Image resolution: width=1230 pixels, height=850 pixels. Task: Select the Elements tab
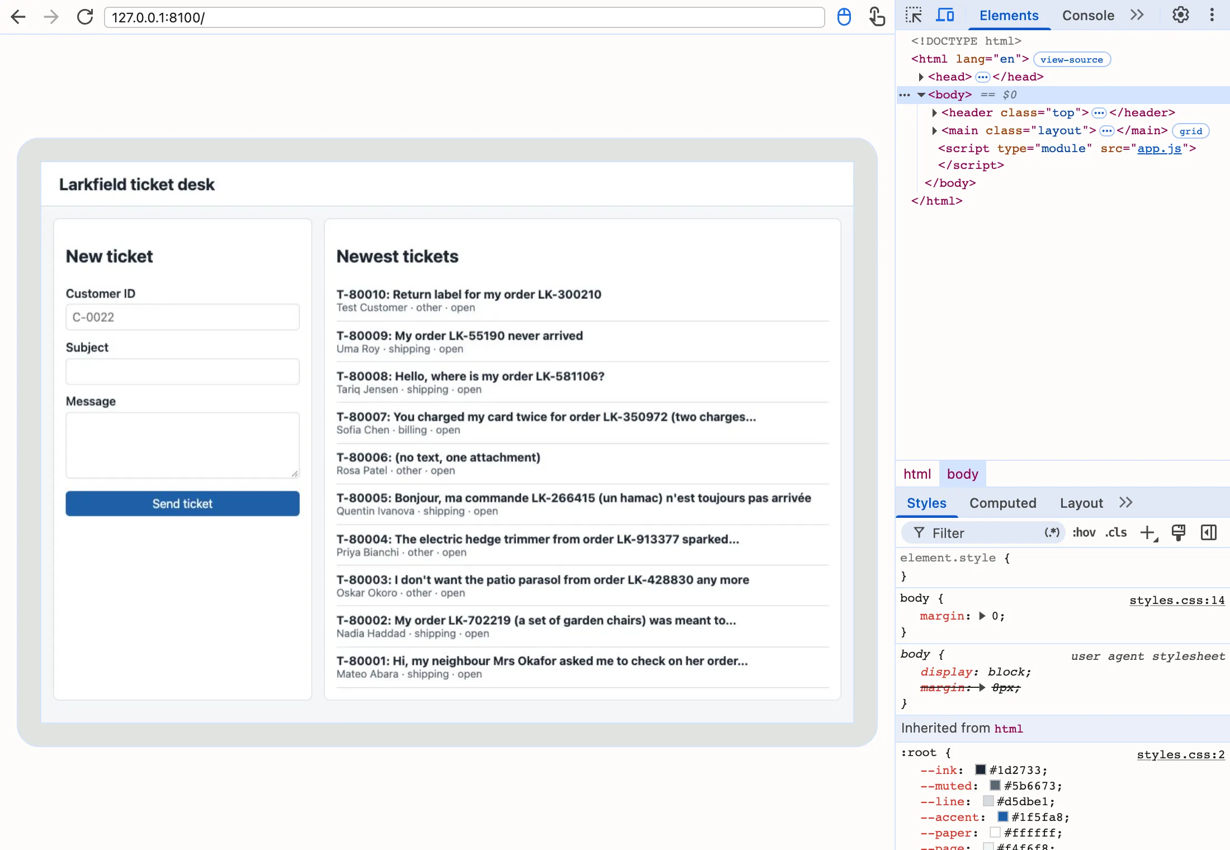click(x=1009, y=16)
